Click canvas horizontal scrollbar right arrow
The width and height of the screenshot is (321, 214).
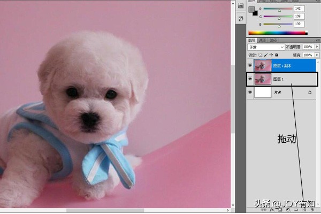pos(228,210)
